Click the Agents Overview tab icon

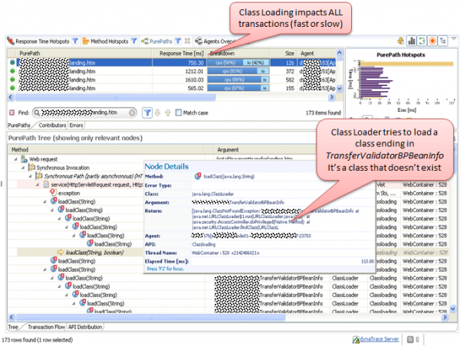tap(199, 41)
